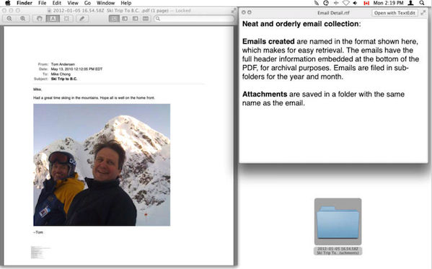The height and width of the screenshot is (269, 432).
Task: Enter full screen in Preview window
Action: pyautogui.click(x=234, y=11)
